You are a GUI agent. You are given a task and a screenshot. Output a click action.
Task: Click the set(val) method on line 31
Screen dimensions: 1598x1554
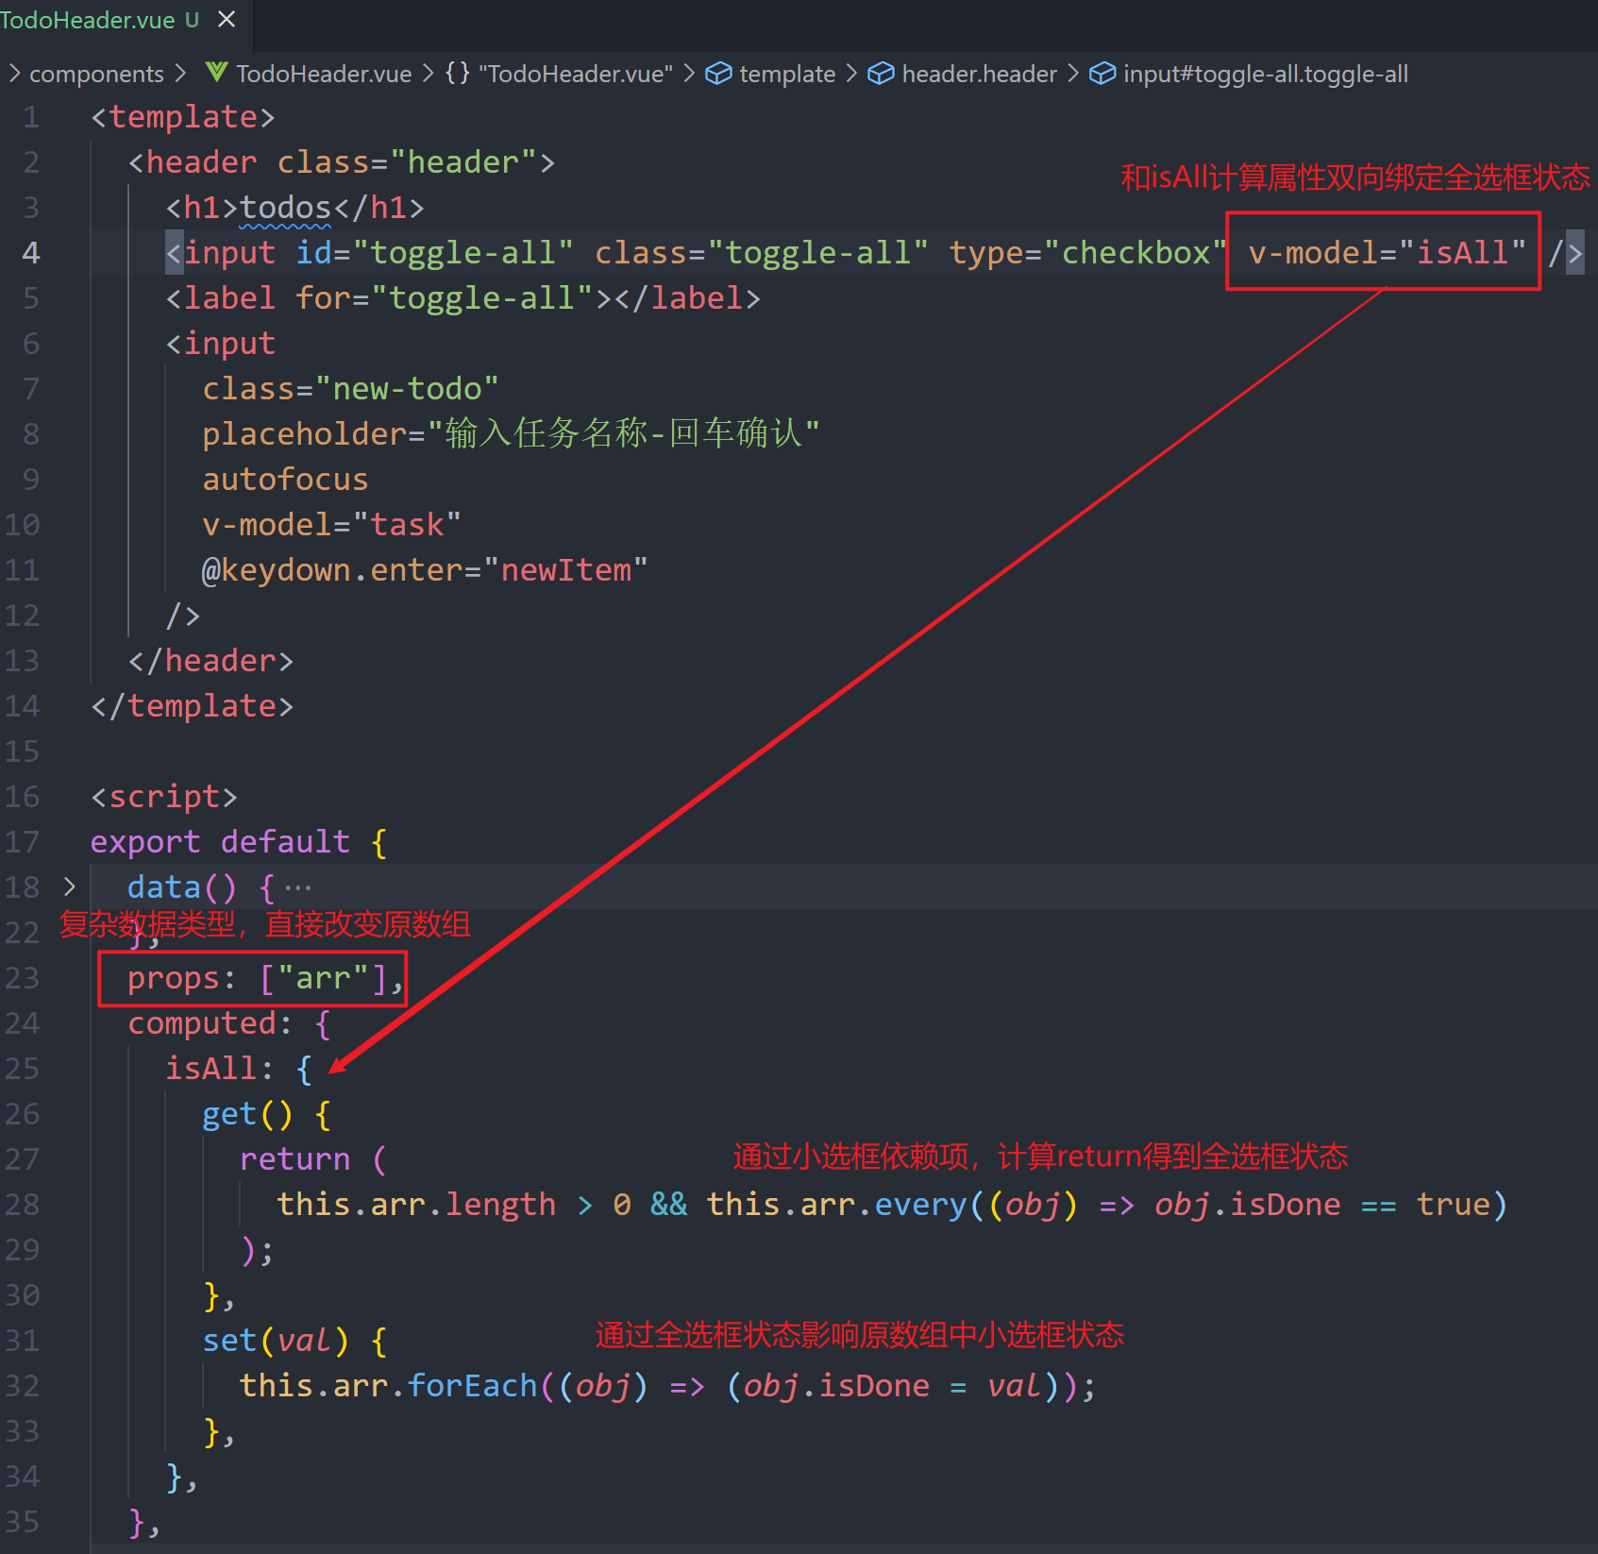[276, 1341]
